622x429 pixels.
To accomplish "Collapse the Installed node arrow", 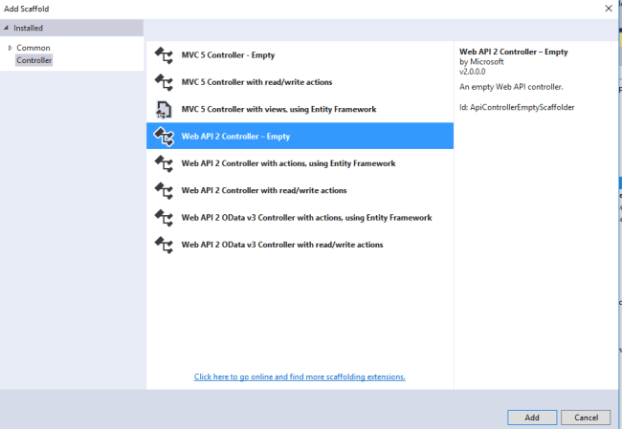I will click(6, 28).
